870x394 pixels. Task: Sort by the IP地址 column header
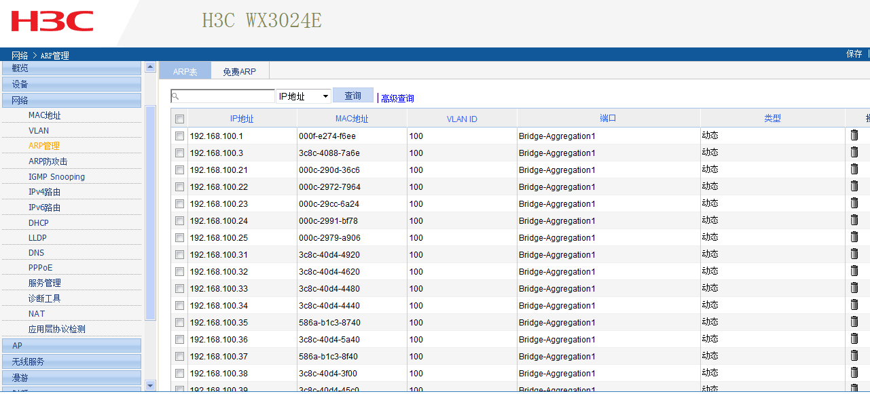click(x=242, y=119)
